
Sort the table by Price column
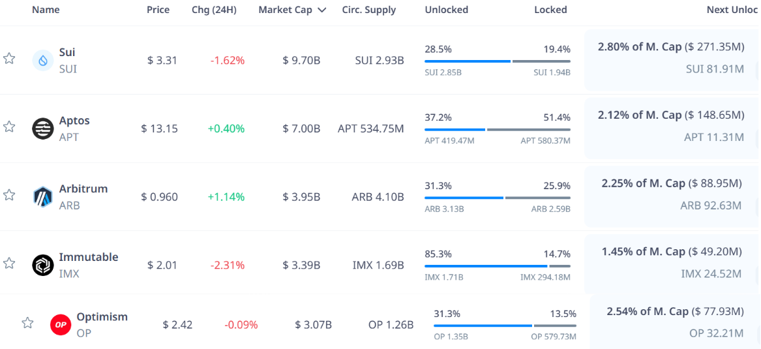pos(158,10)
